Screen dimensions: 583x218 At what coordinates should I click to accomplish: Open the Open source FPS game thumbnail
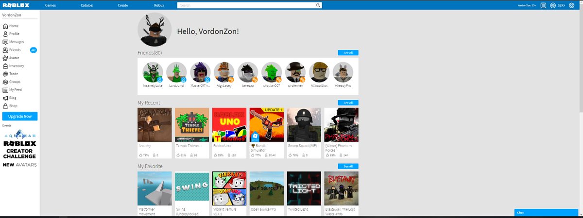[x=267, y=188]
